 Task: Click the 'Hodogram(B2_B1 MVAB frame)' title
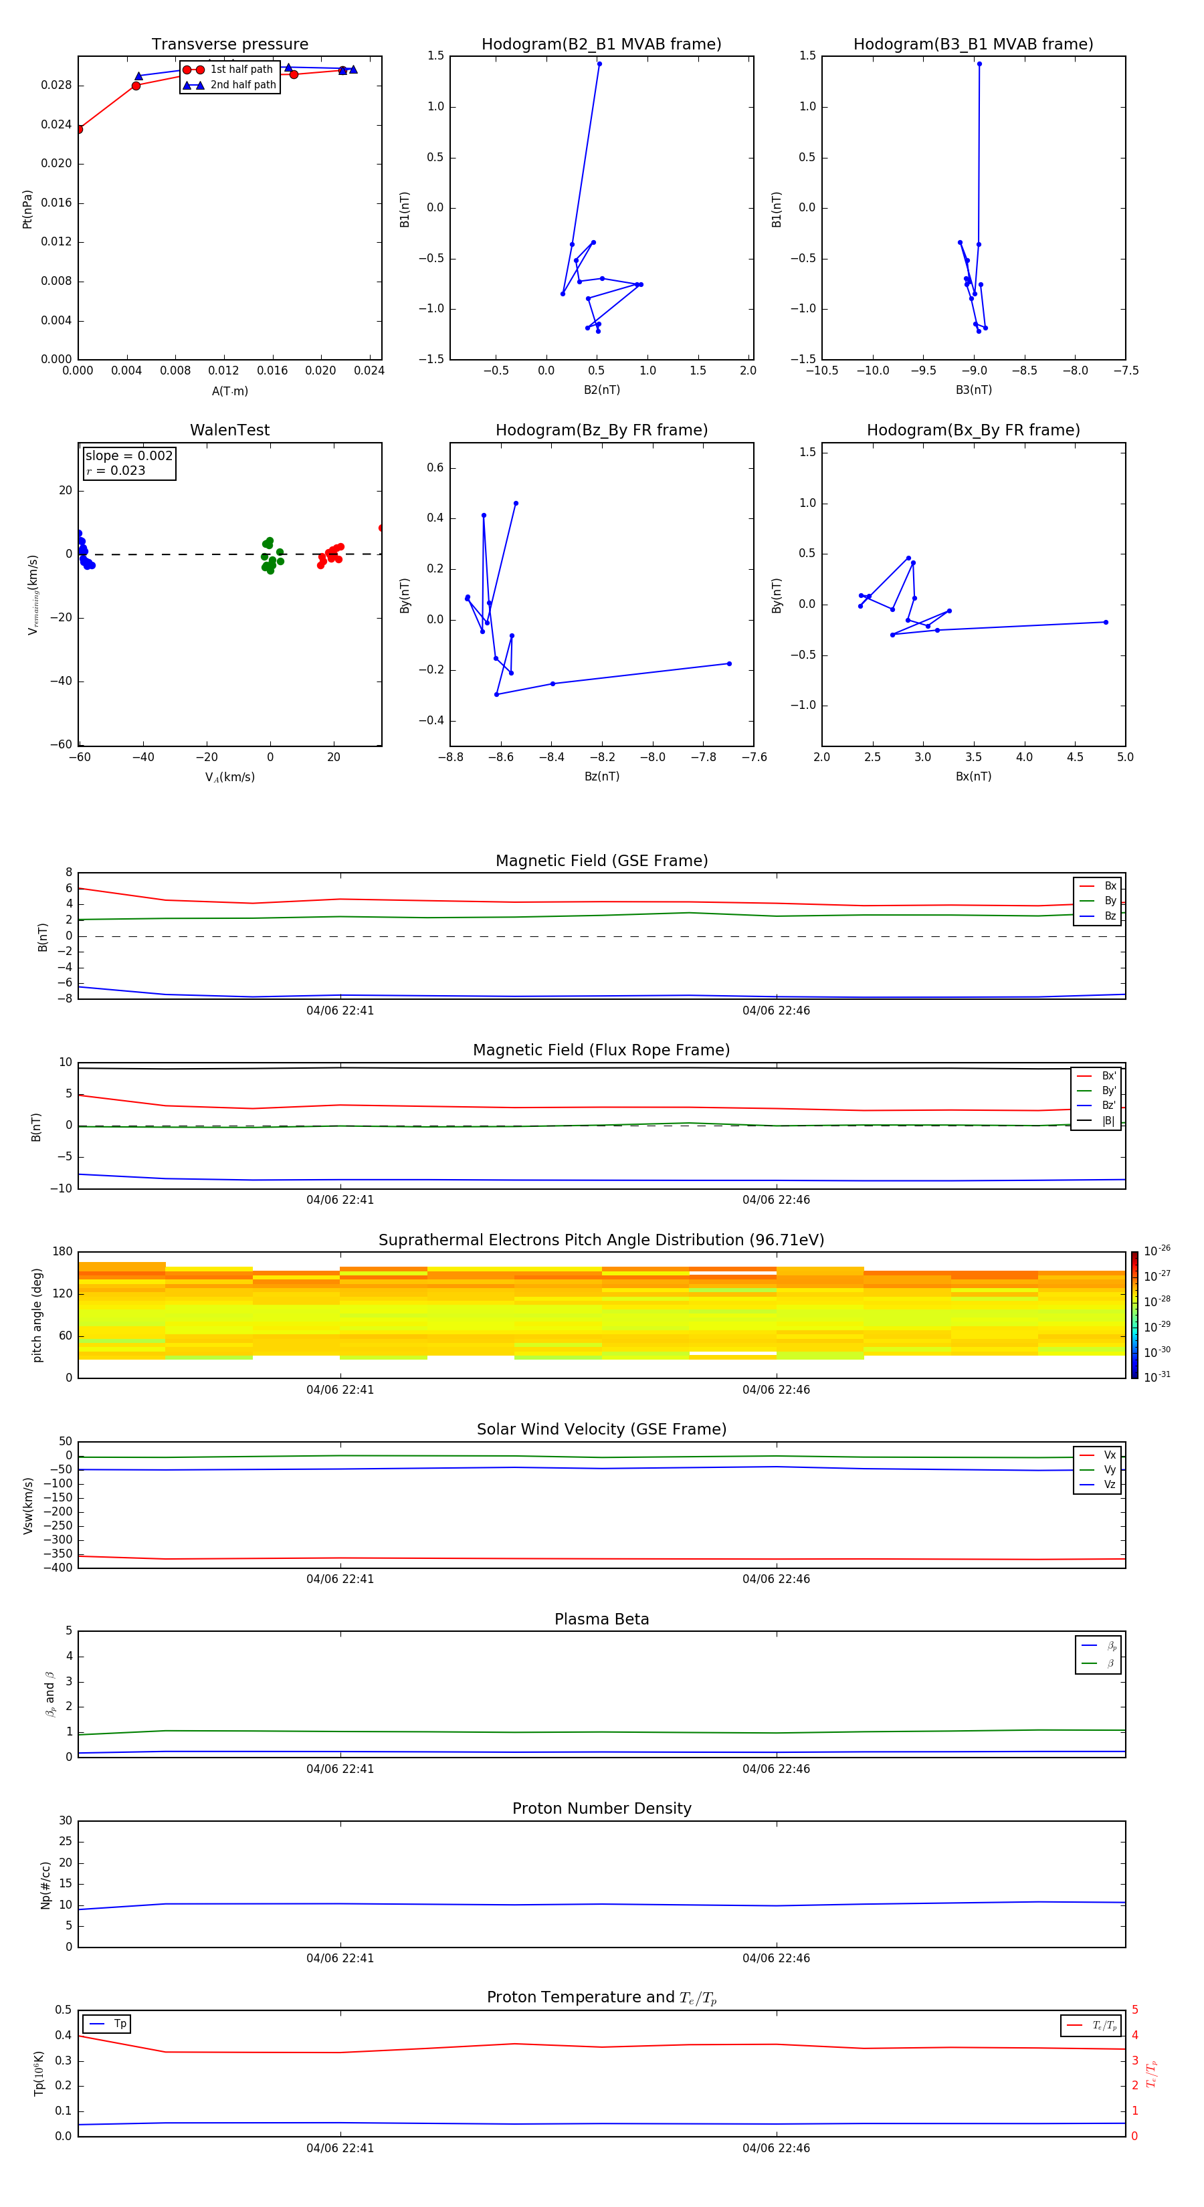point(601,45)
